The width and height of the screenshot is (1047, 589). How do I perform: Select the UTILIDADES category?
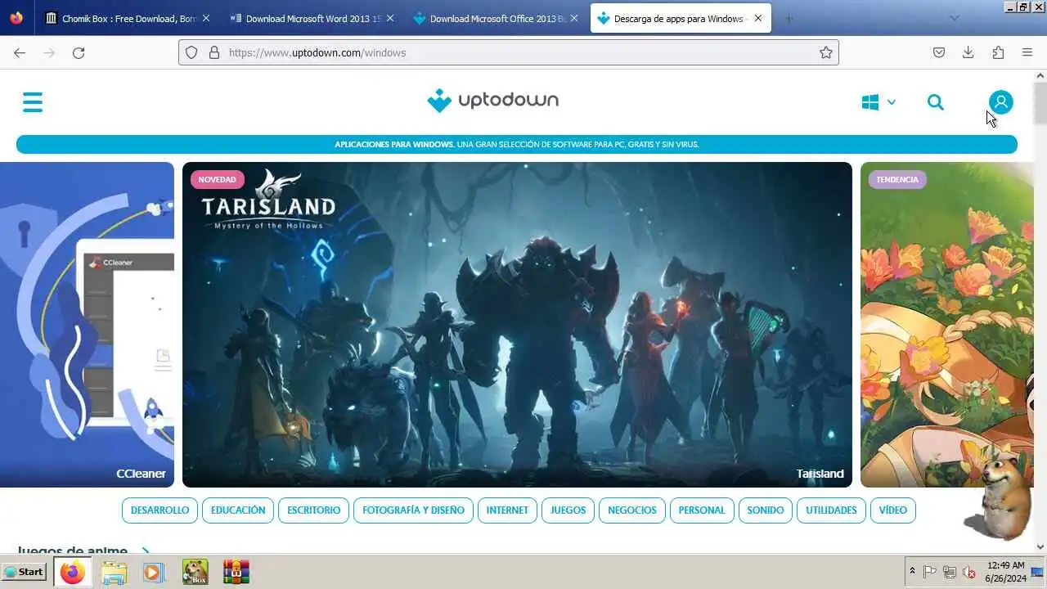click(x=831, y=510)
